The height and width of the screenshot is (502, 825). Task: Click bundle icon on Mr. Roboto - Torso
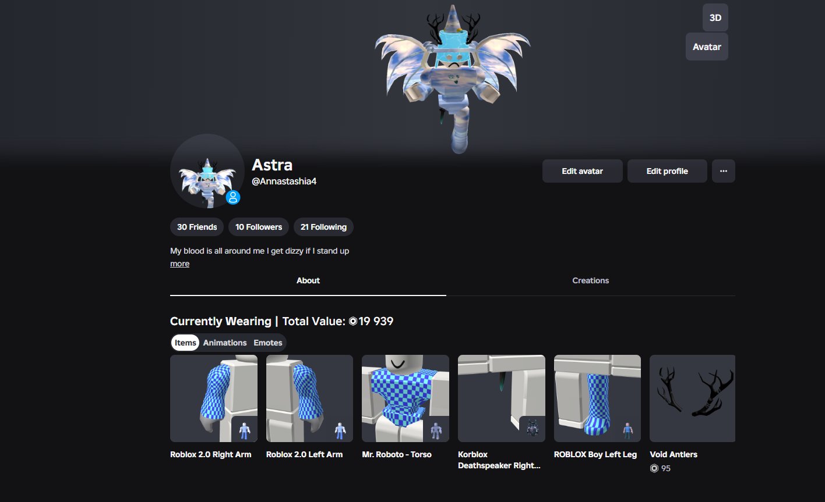click(x=436, y=430)
